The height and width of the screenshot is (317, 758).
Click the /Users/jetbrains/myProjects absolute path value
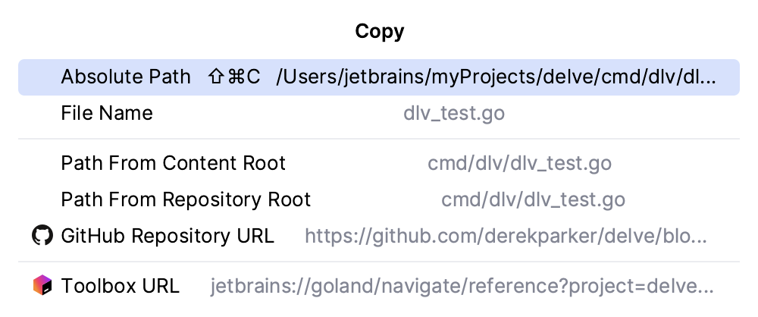(496, 77)
